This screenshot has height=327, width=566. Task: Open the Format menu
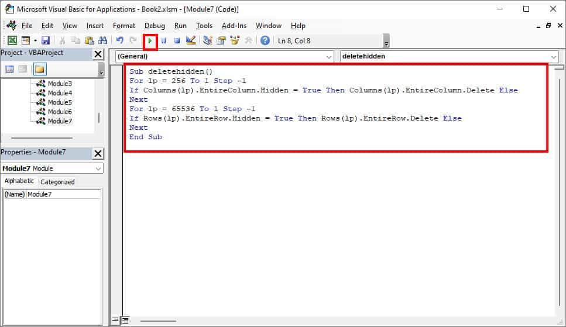click(x=124, y=26)
